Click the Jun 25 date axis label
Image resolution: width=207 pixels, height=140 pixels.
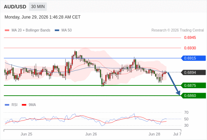click(26, 134)
